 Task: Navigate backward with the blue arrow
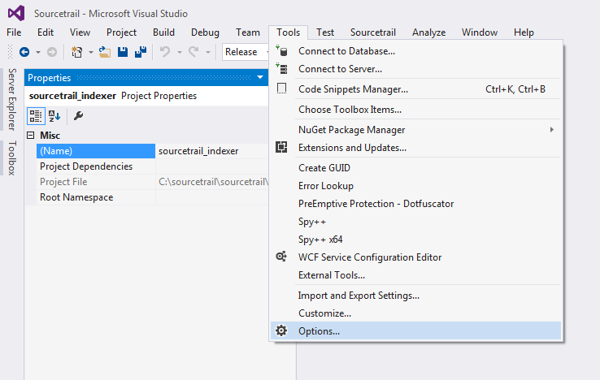[x=24, y=52]
